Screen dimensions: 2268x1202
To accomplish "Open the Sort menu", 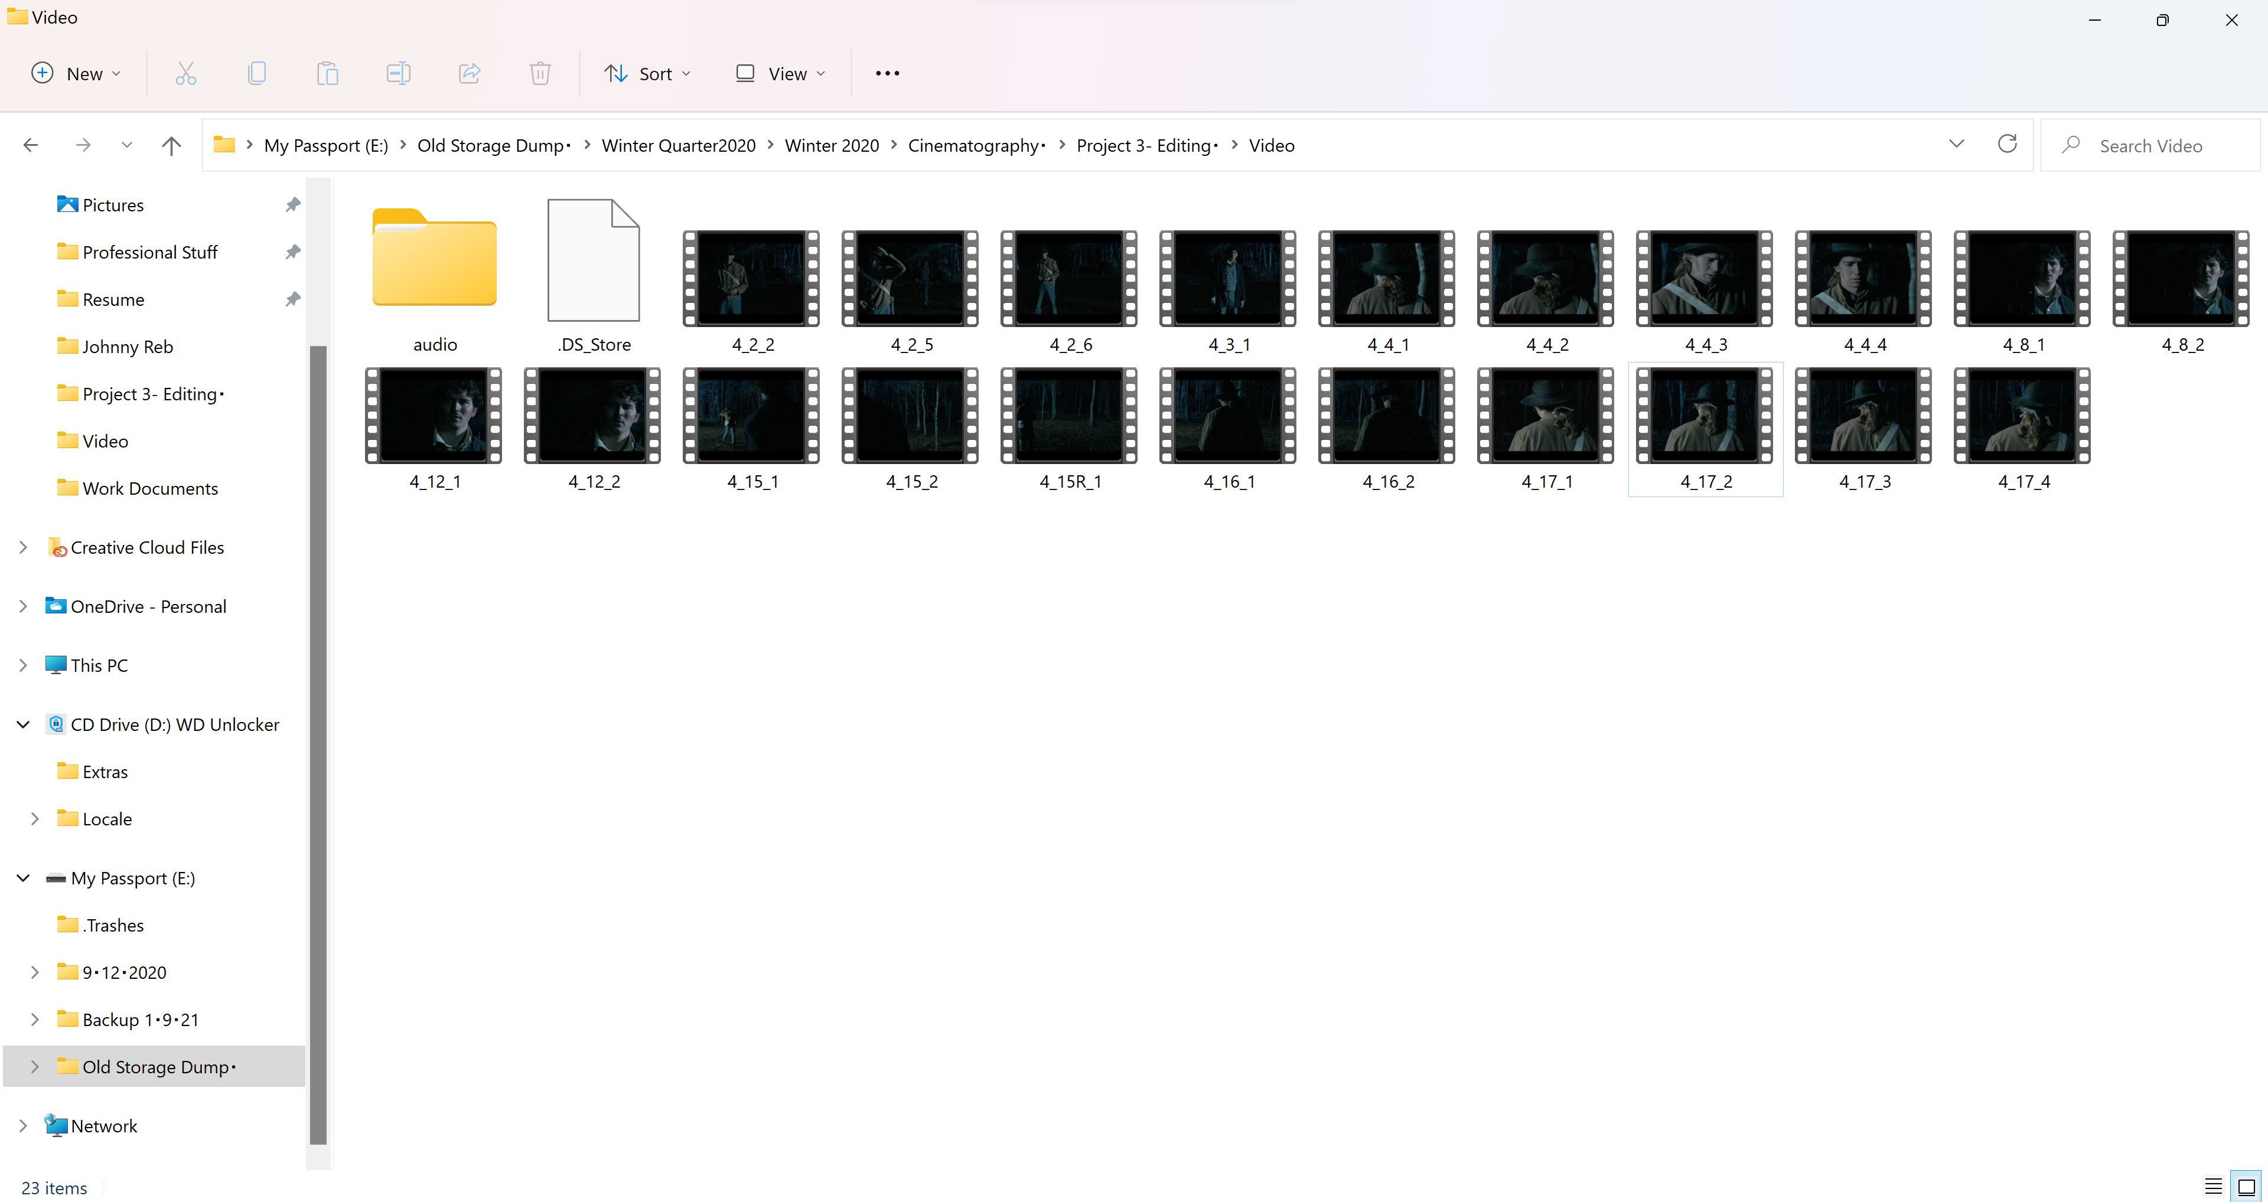I will click(x=647, y=74).
